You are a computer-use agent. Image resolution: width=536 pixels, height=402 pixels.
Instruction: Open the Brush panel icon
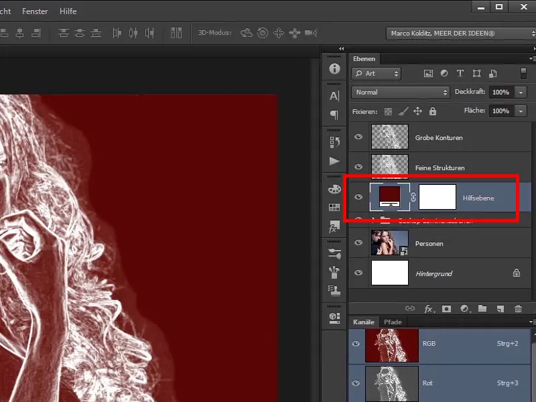334,273
